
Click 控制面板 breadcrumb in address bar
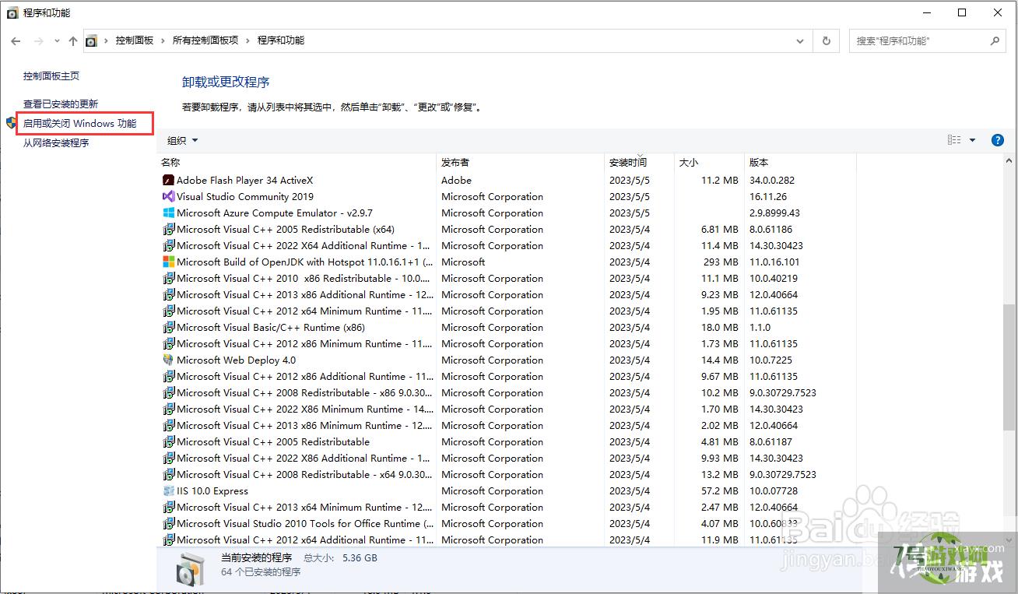135,40
